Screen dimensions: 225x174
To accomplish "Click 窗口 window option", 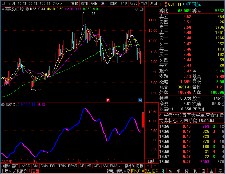I will 15,166.
